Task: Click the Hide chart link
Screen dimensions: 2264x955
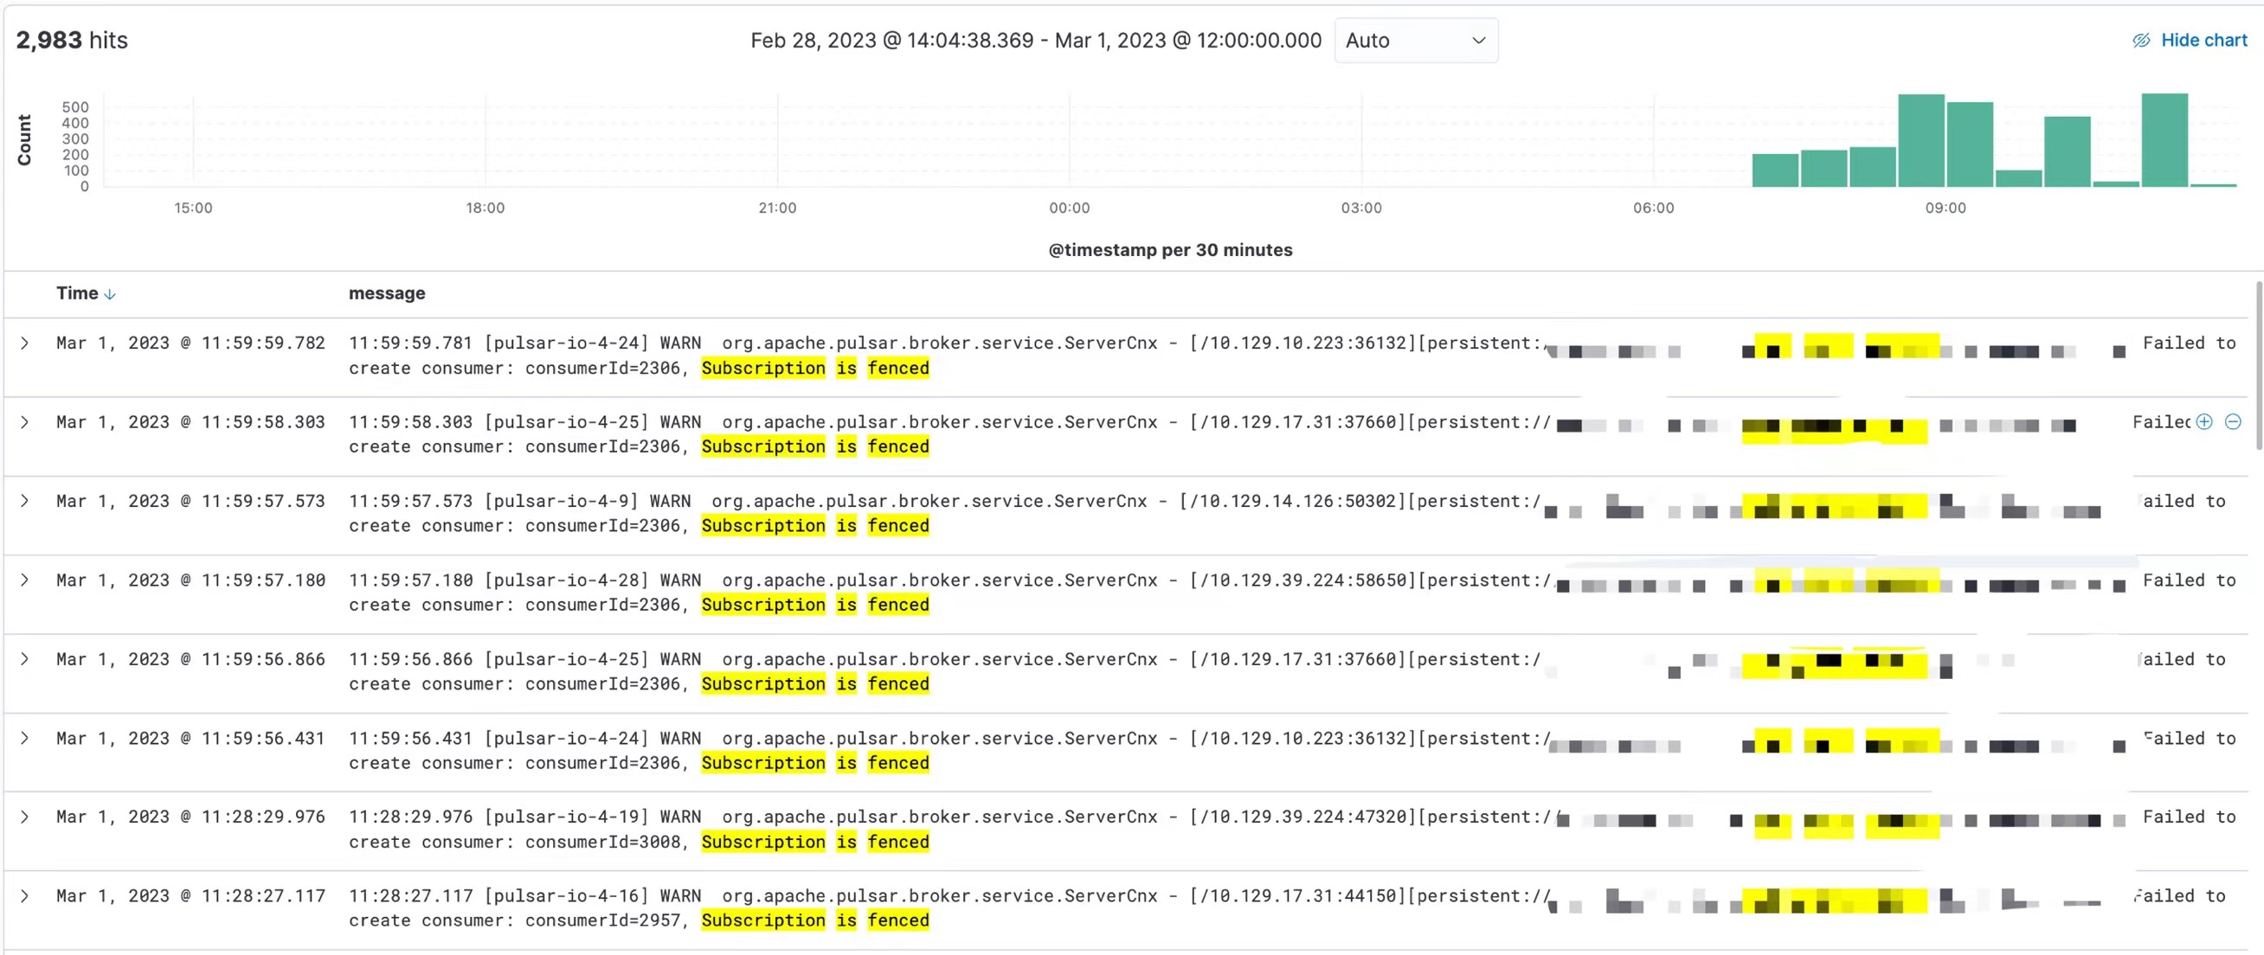Action: [2203, 41]
